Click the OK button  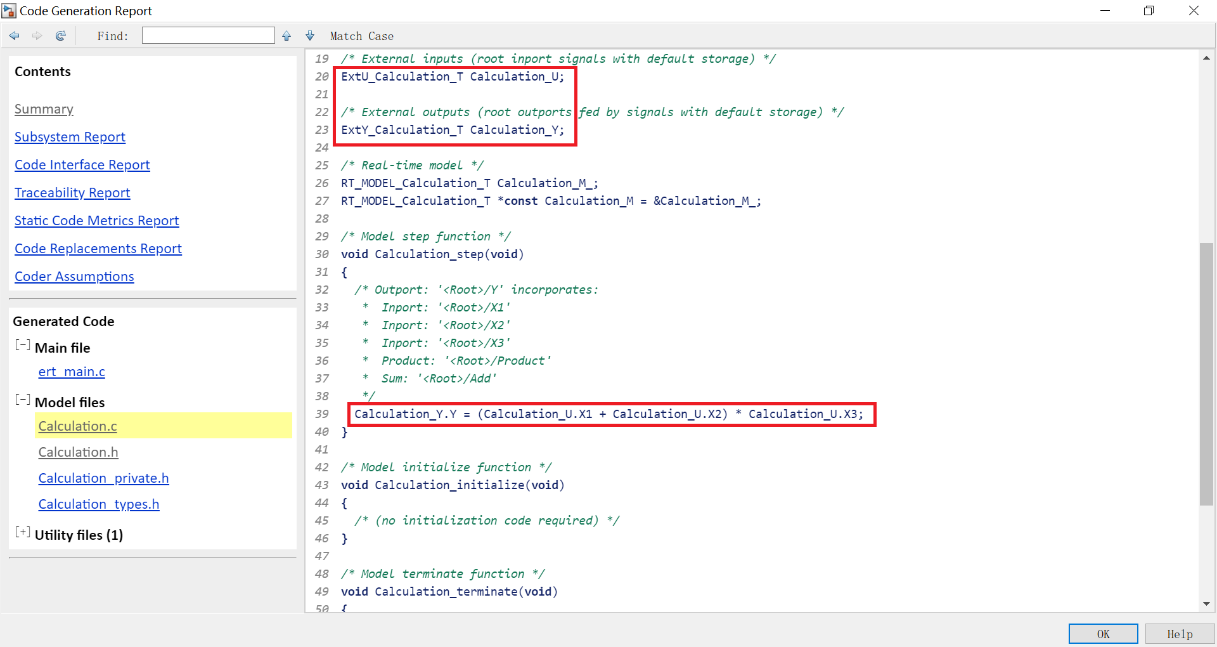coord(1103,634)
